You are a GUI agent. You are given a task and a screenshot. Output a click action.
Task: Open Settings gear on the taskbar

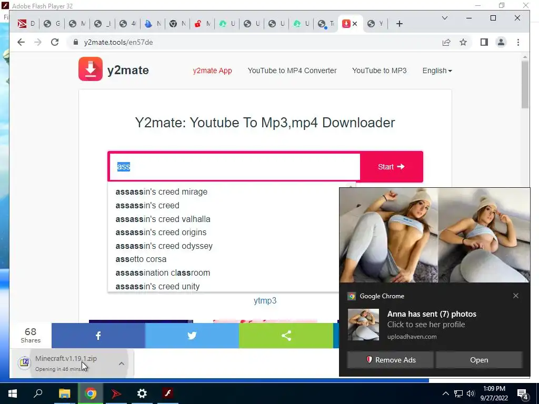pos(142,393)
